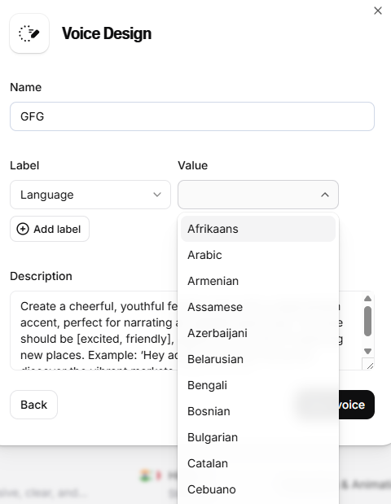Collapse the Value dropdown

point(258,195)
